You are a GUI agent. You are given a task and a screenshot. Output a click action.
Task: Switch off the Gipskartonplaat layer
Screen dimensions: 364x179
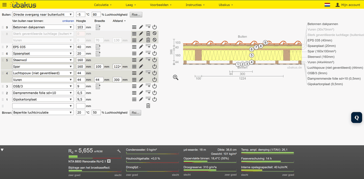pyautogui.click(x=155, y=99)
